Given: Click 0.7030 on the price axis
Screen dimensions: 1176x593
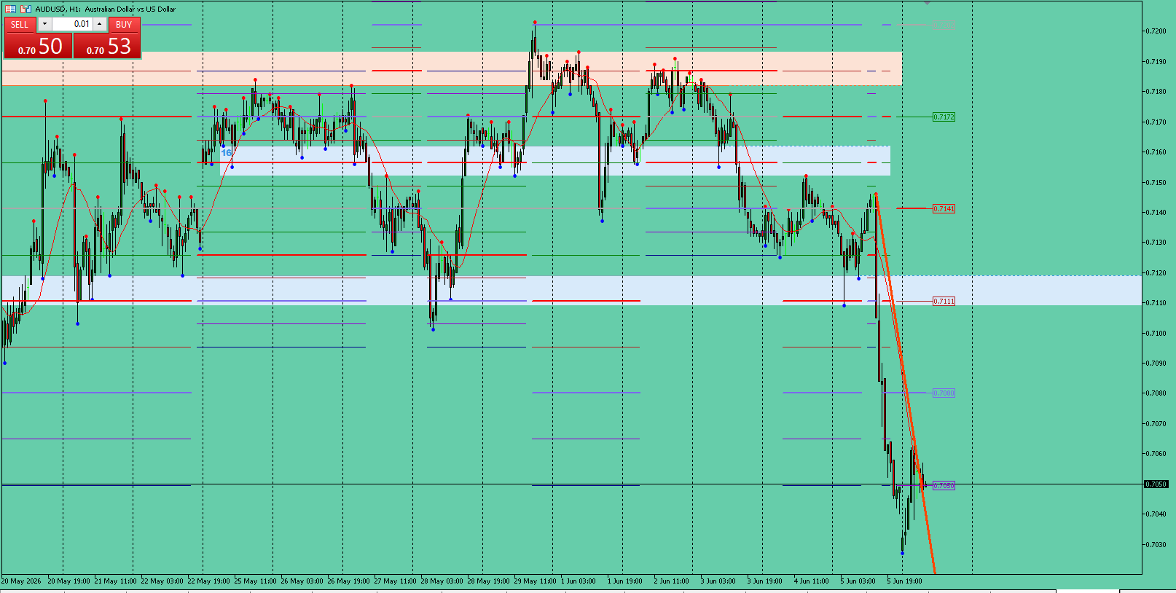Looking at the screenshot, I should [1156, 545].
